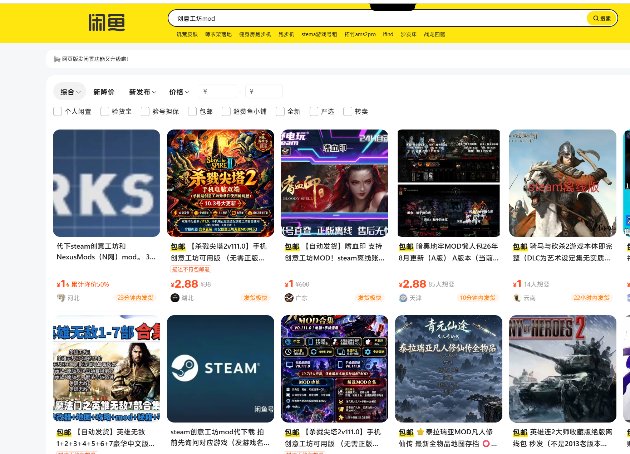630x454 pixels.
Task: Open the steam离线版 骑马与砍杀 thumbnail
Action: (x=563, y=183)
